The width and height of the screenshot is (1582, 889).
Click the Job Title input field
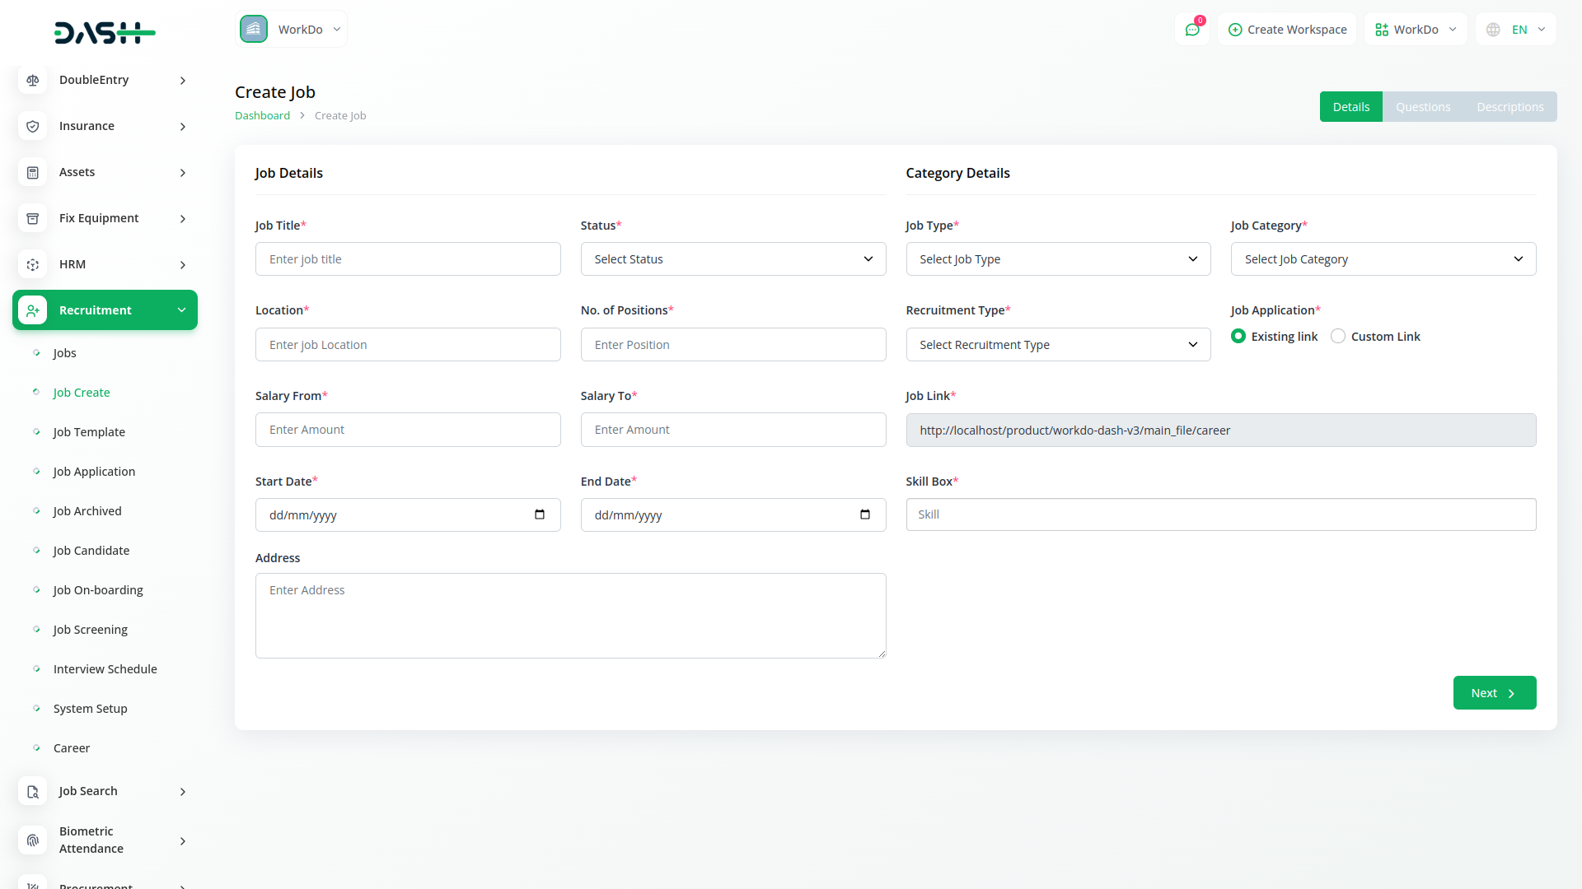(x=408, y=259)
